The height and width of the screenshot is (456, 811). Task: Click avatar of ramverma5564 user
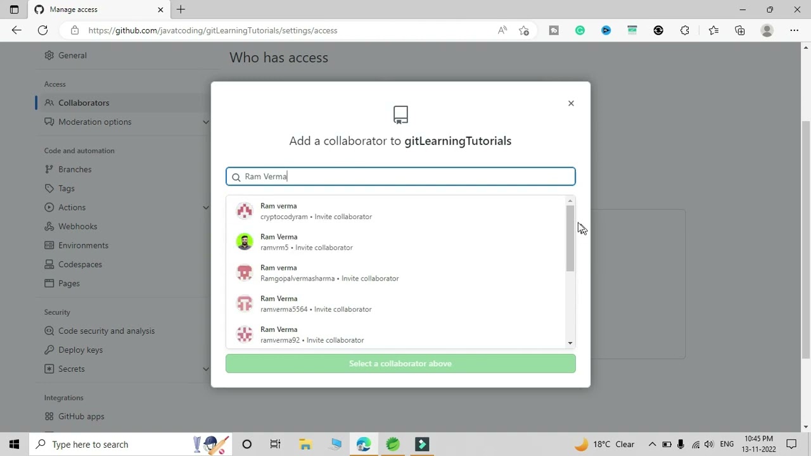[x=245, y=304]
